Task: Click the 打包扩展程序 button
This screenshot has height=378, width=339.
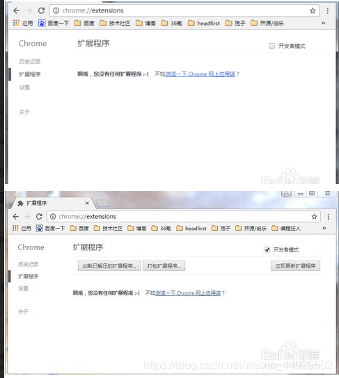Action: coord(164,266)
